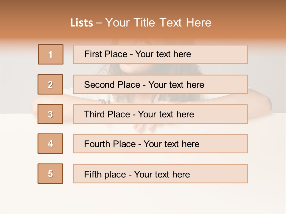286x214 pixels.
Task: Click the bold word 'Lists' in the title
Action: click(82, 23)
